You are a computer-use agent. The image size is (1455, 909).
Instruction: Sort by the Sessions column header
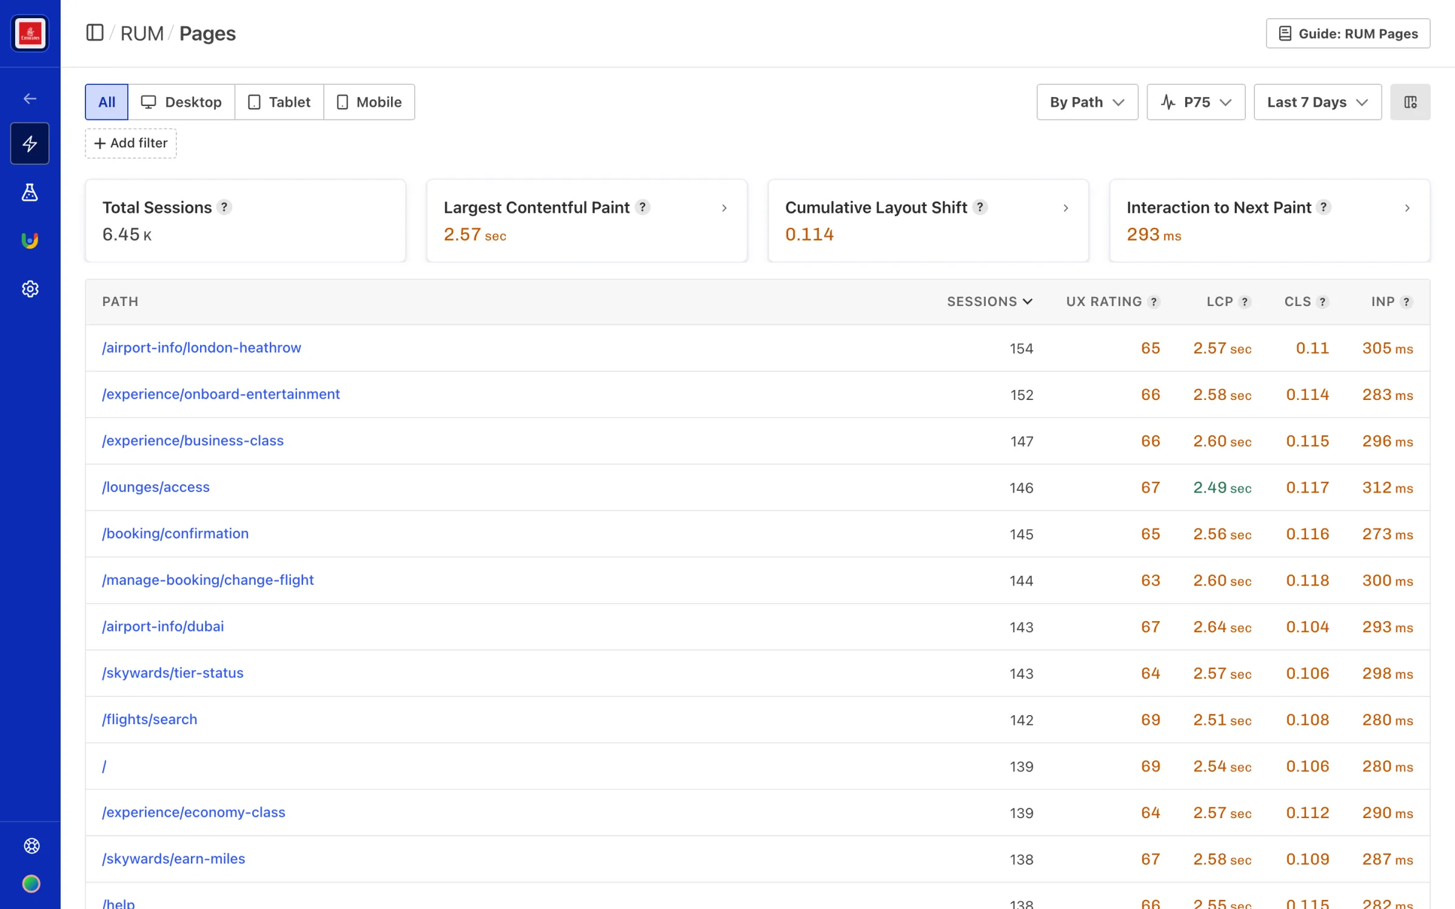coord(989,302)
